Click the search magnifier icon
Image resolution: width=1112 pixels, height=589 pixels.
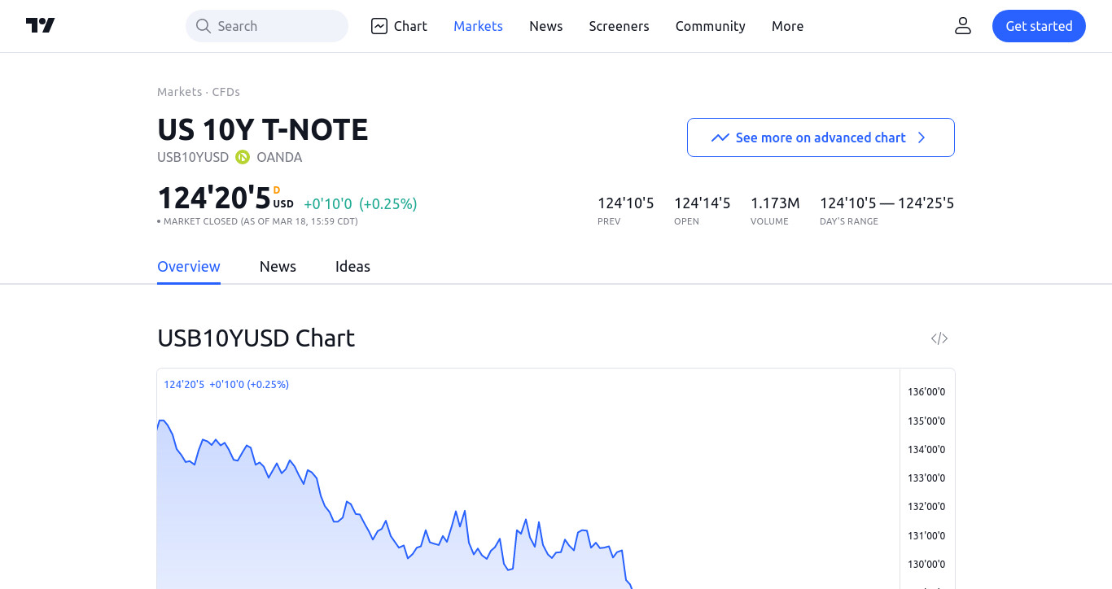click(x=204, y=26)
